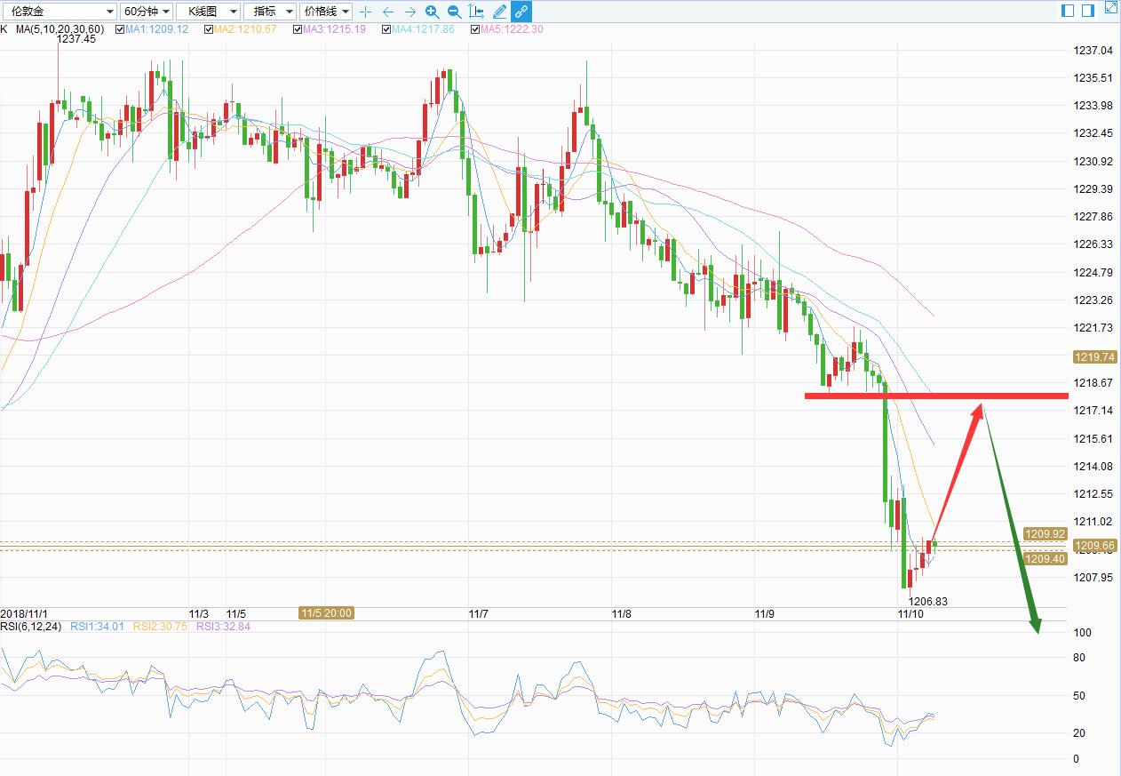Expand the K线图 chart type dropdown
This screenshot has width=1121, height=776.
click(x=208, y=12)
